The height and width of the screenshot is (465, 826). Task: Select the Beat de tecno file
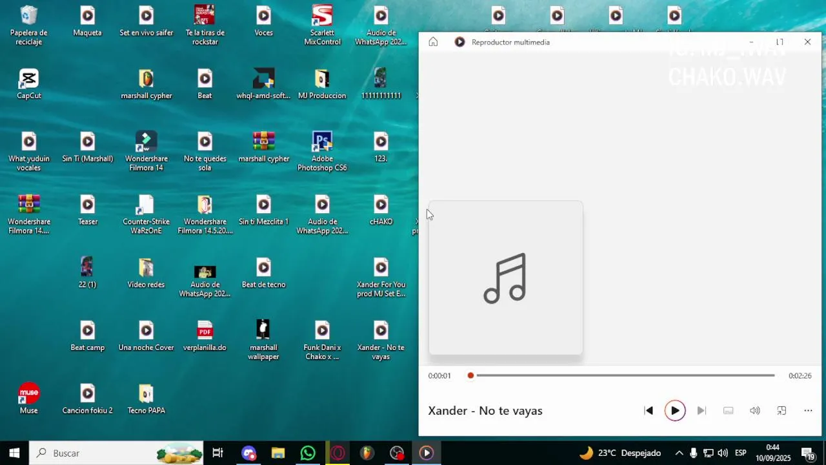tap(263, 273)
